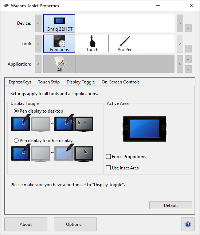
Task: Click the 'Active Area' group label
Action: click(118, 103)
